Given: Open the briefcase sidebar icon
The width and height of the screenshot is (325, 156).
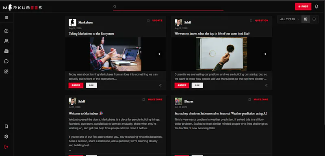Looking at the screenshot, I should [x=6, y=51].
